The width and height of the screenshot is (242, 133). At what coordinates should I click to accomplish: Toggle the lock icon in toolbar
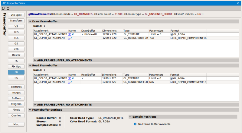pyautogui.click(x=8, y=8)
